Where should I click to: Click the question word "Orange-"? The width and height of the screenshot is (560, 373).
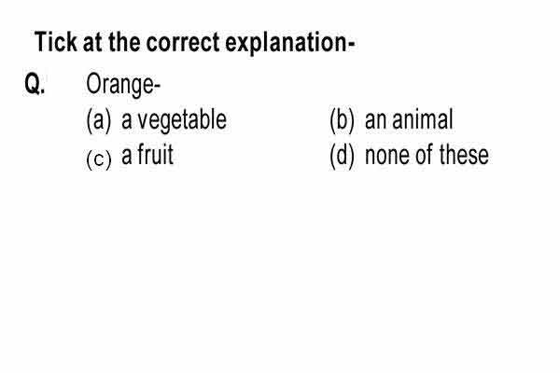click(x=123, y=85)
